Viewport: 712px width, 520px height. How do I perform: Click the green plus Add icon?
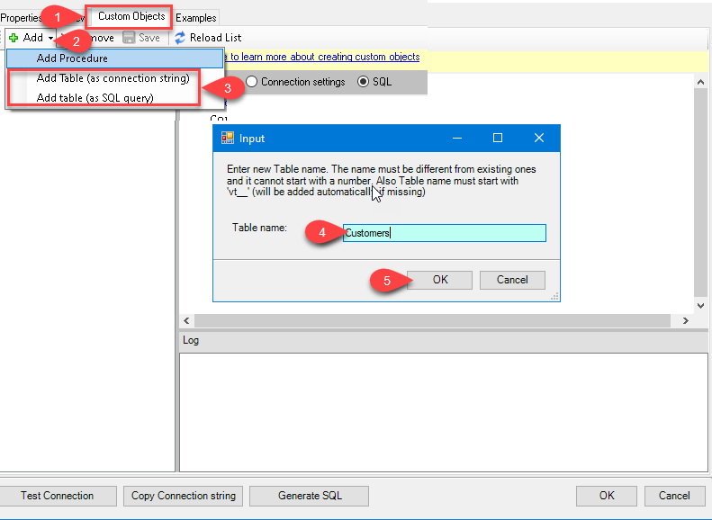pyautogui.click(x=14, y=38)
